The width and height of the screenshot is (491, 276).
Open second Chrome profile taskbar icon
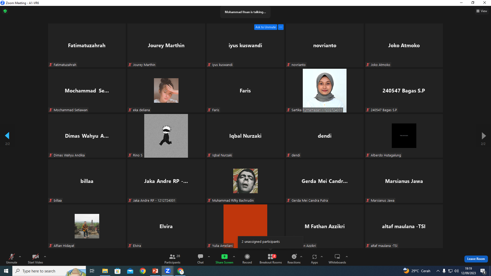coord(181,271)
